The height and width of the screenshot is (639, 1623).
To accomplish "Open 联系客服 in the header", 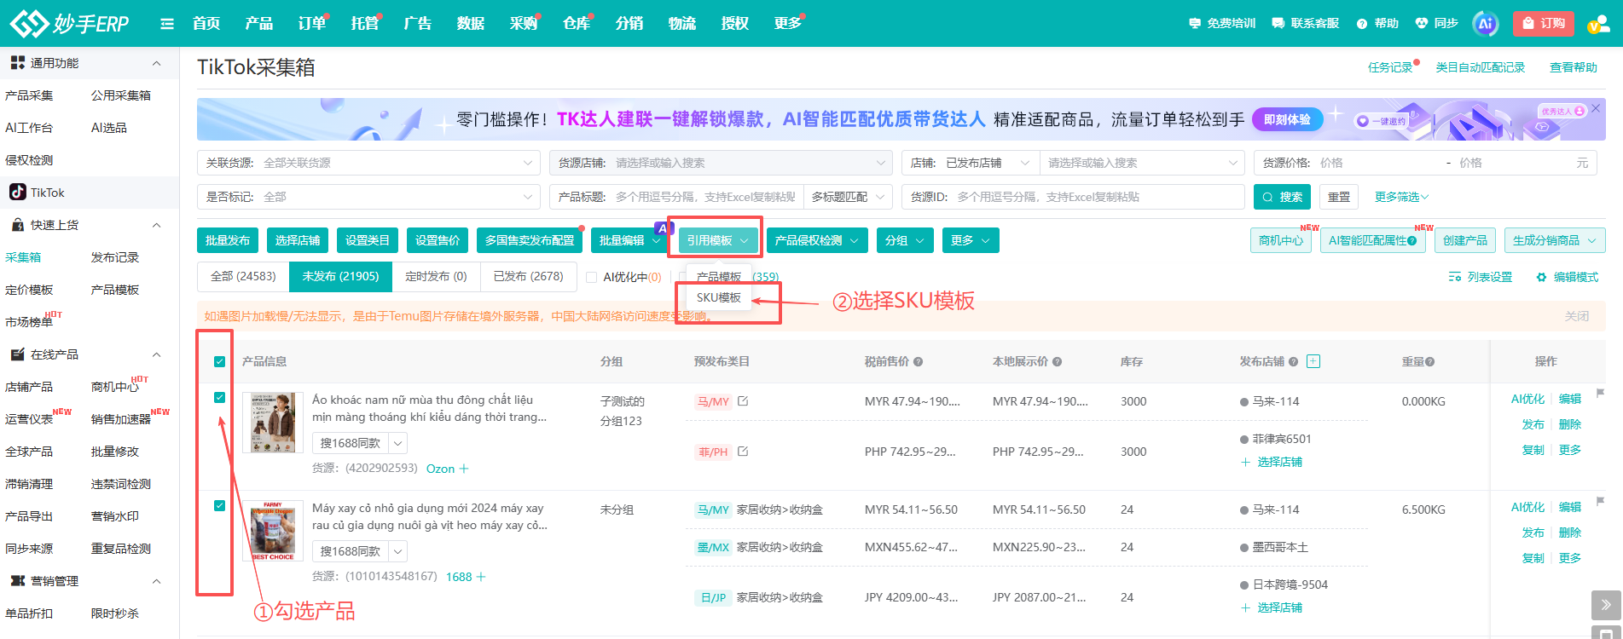I will [1305, 24].
